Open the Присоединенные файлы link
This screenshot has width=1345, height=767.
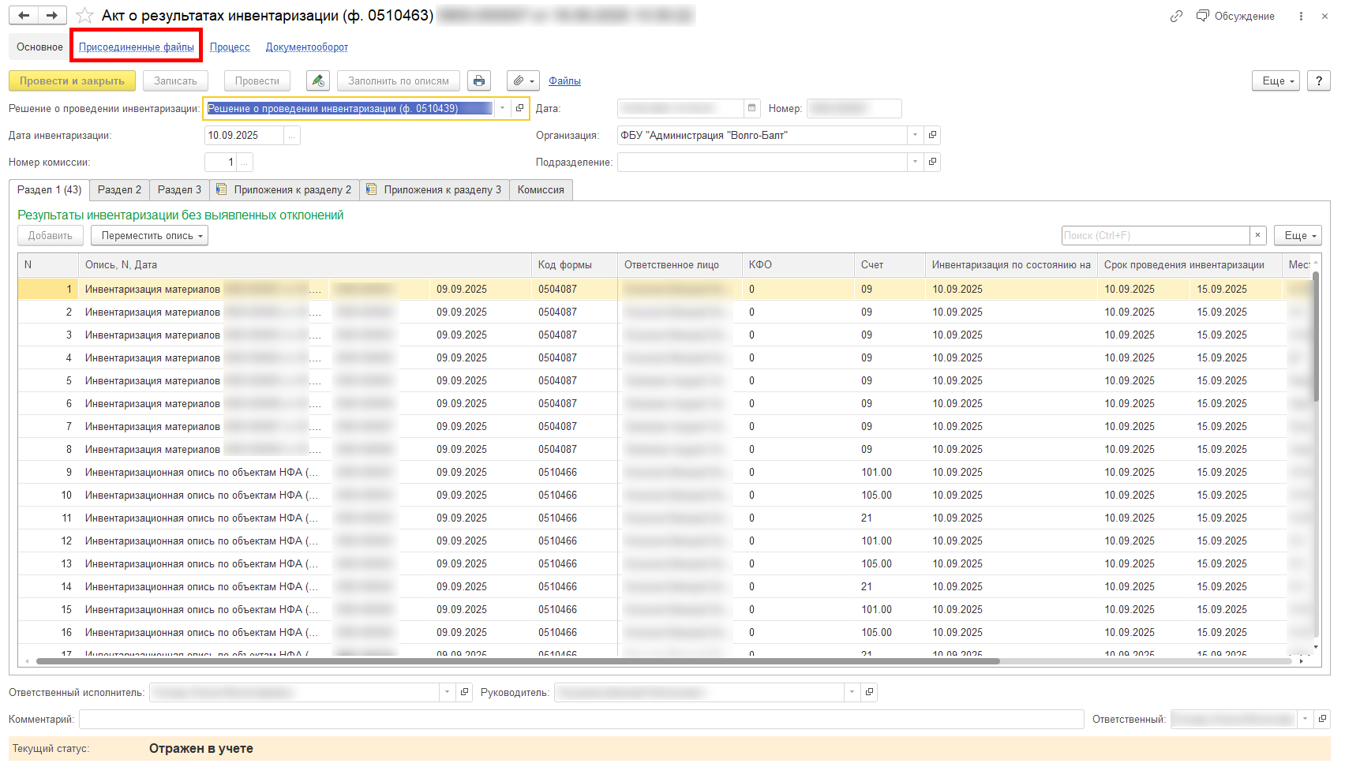tap(137, 47)
